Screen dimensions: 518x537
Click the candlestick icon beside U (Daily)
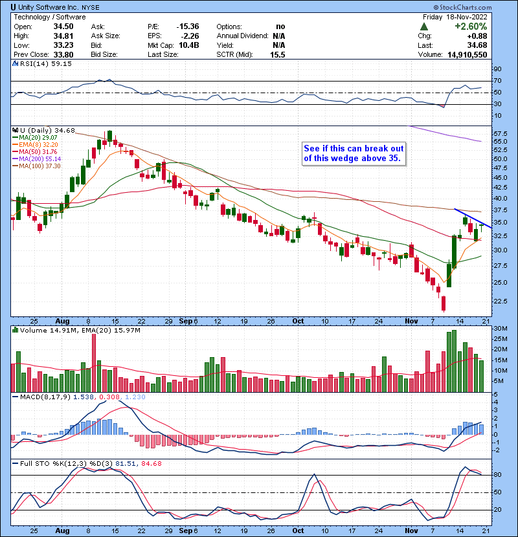pyautogui.click(x=15, y=130)
